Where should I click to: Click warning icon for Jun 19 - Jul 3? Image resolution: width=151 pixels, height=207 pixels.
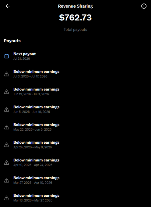pyautogui.click(x=7, y=92)
